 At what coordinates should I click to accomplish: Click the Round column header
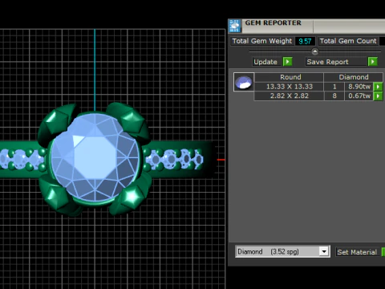click(x=290, y=77)
